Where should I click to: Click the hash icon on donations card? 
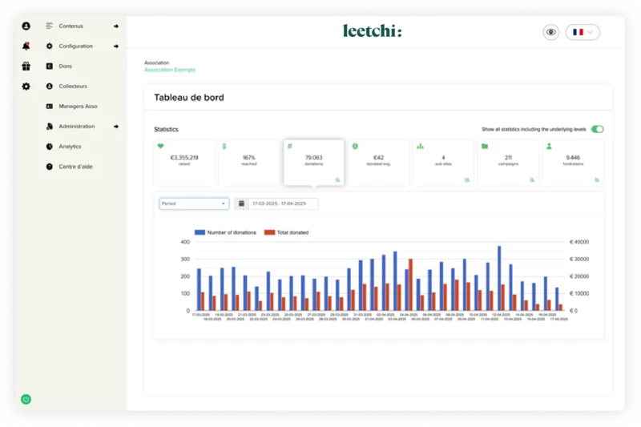pyautogui.click(x=290, y=146)
